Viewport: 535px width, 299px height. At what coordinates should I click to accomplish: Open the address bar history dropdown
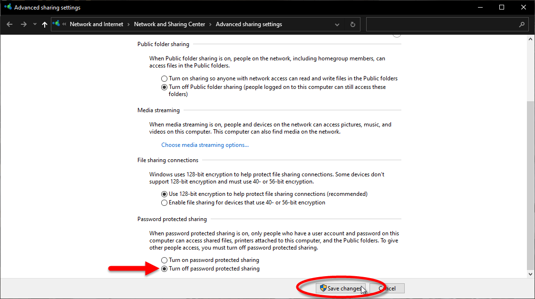pyautogui.click(x=337, y=24)
